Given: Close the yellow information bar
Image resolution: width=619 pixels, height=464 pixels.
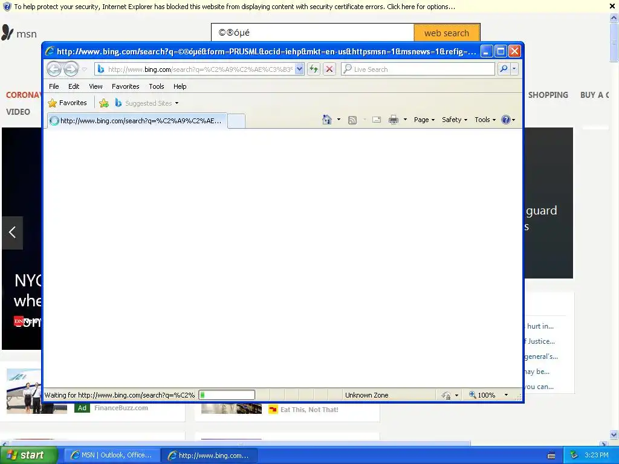Looking at the screenshot, I should coord(612,6).
